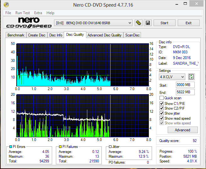The height and width of the screenshot is (169, 206).
Task: Open the 4 X CLV speed dropdown
Action: 172,77
